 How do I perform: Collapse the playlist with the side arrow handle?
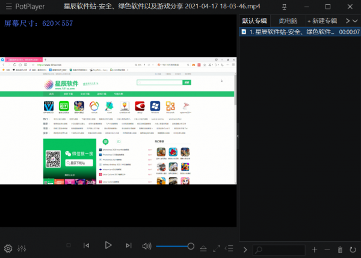238,136
